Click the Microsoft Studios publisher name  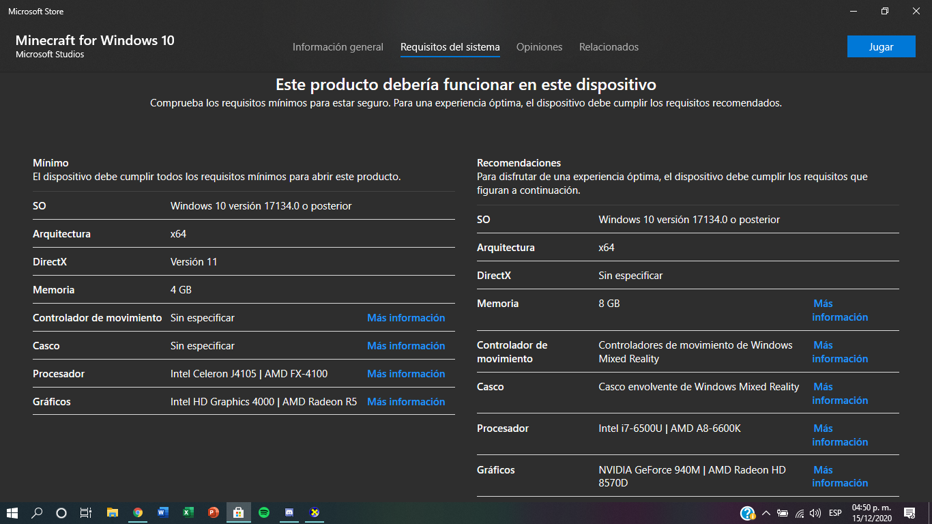point(50,55)
